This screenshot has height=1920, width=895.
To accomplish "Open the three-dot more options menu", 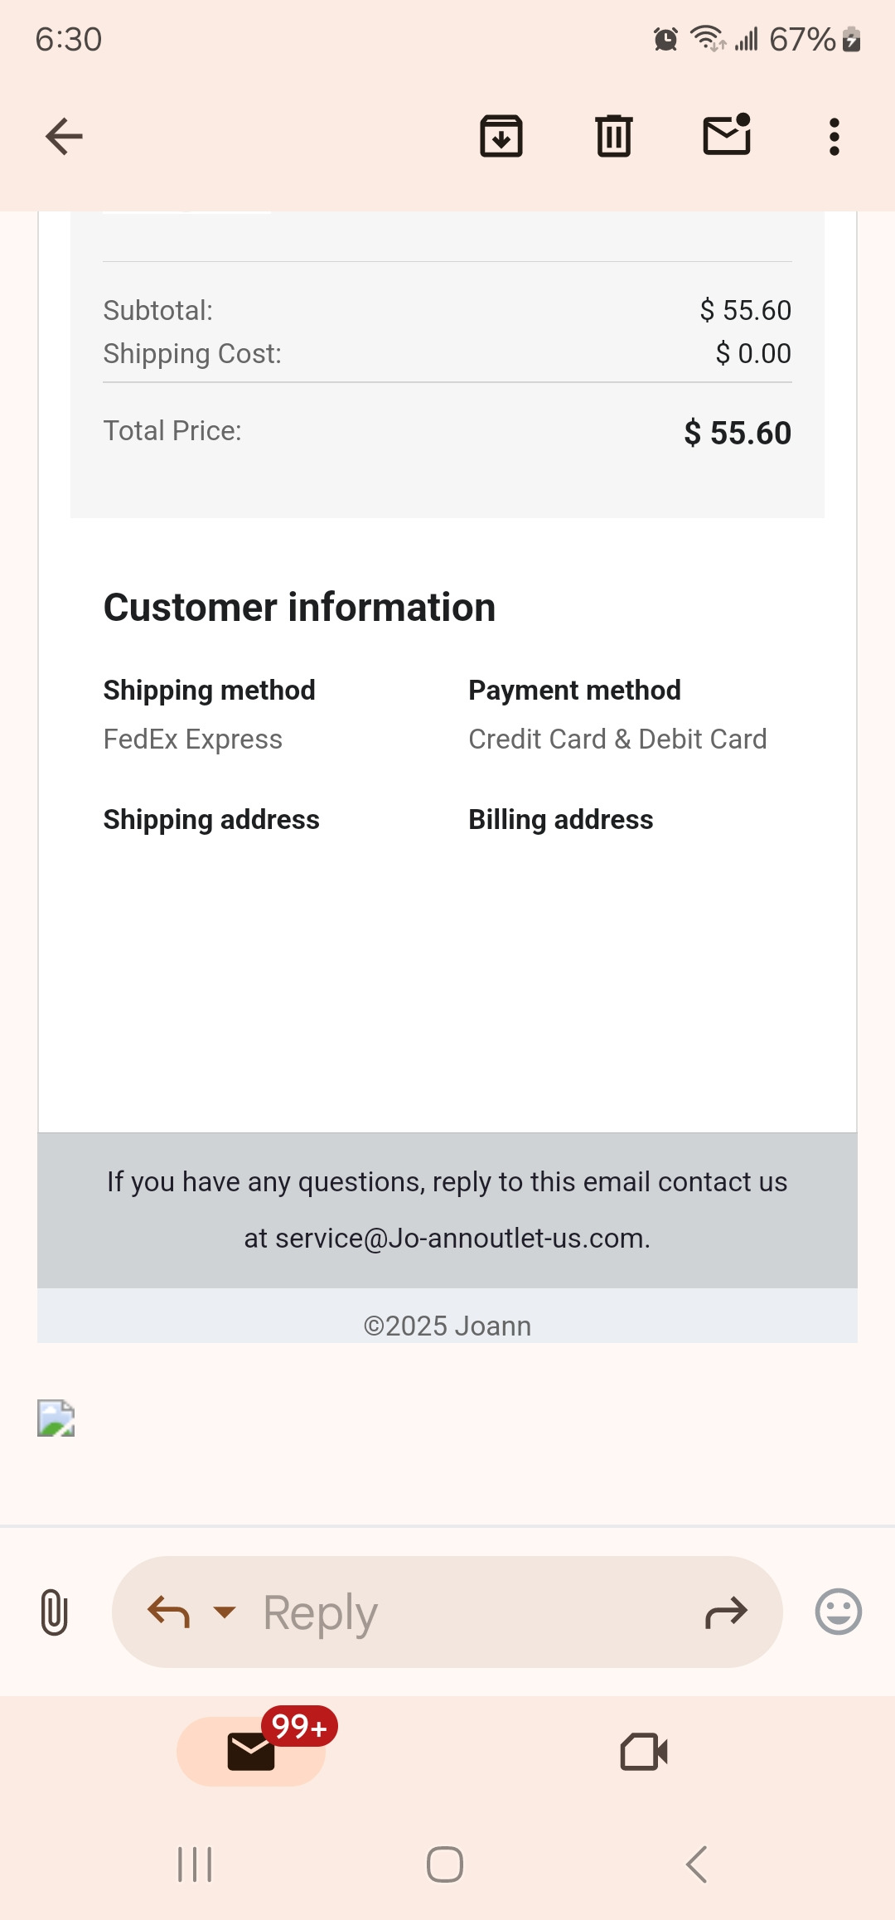I will coord(835,137).
